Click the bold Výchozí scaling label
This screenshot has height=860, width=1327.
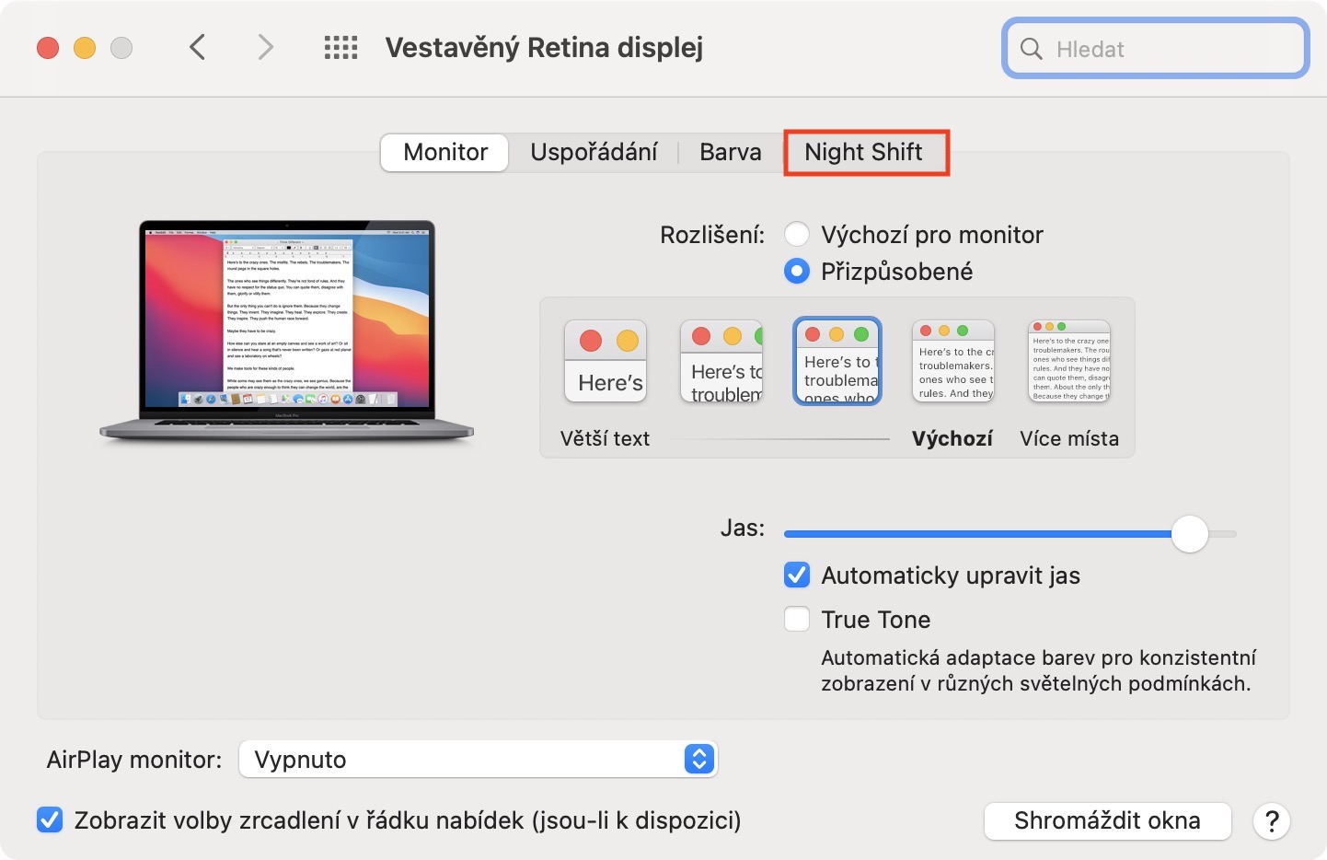point(952,438)
